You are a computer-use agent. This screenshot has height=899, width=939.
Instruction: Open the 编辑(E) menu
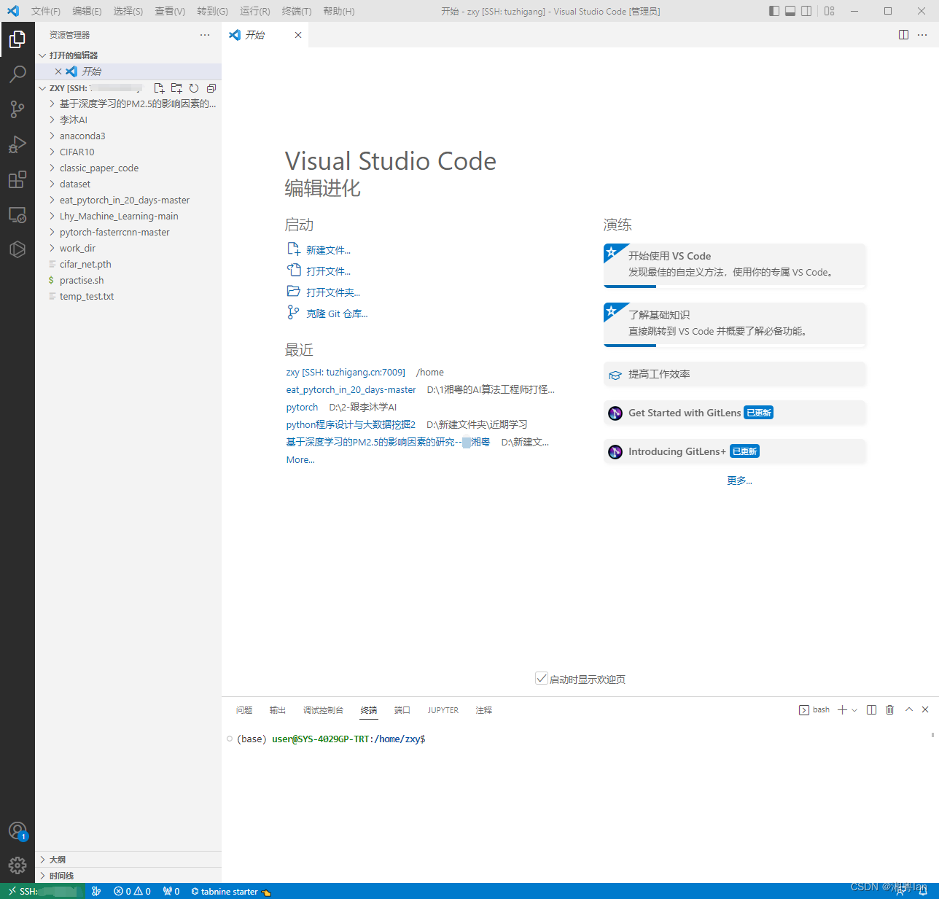(87, 11)
